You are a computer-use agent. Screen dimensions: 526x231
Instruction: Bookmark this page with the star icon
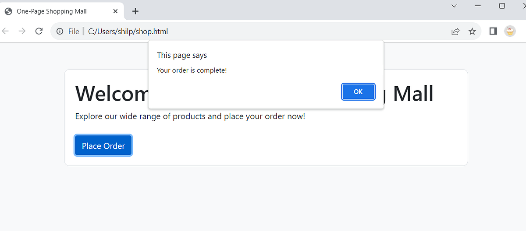(x=472, y=31)
